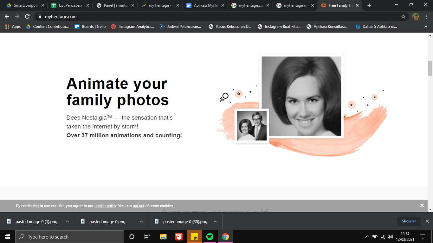Close the Smartcompute tab
Image resolution: width=433 pixels, height=243 pixels.
(43, 5)
